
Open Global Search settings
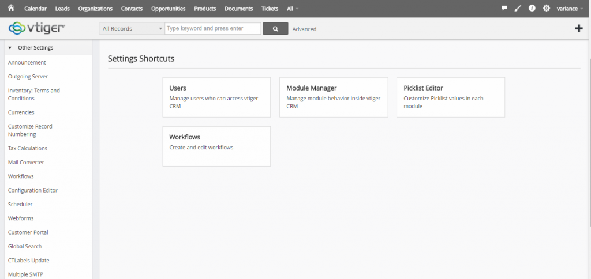(25, 246)
